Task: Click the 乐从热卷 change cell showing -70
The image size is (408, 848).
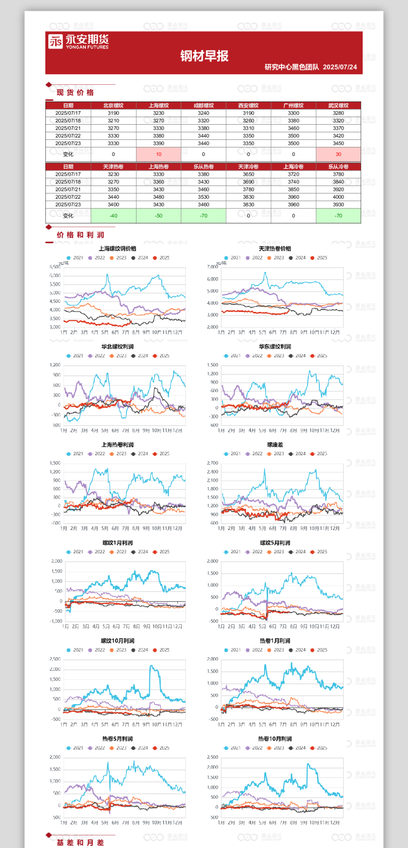Action: pos(203,216)
